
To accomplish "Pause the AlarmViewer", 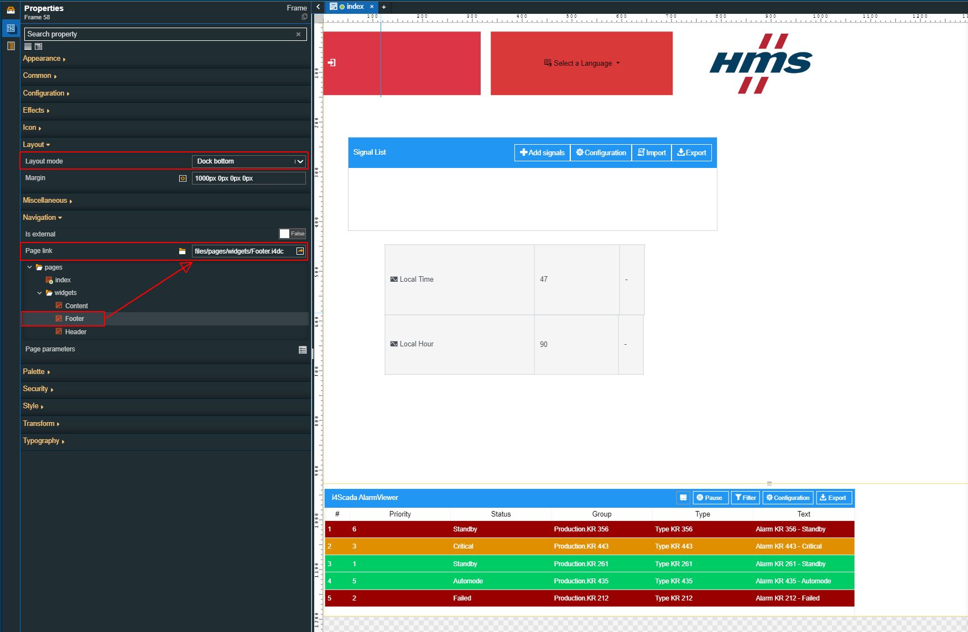I will 710,498.
